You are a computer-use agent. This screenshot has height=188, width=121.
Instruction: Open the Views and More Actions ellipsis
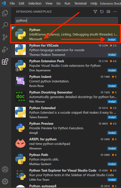(115, 12)
